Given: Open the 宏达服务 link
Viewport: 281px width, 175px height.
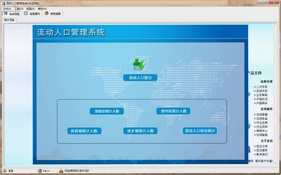Looking at the screenshot, I should [262, 150].
